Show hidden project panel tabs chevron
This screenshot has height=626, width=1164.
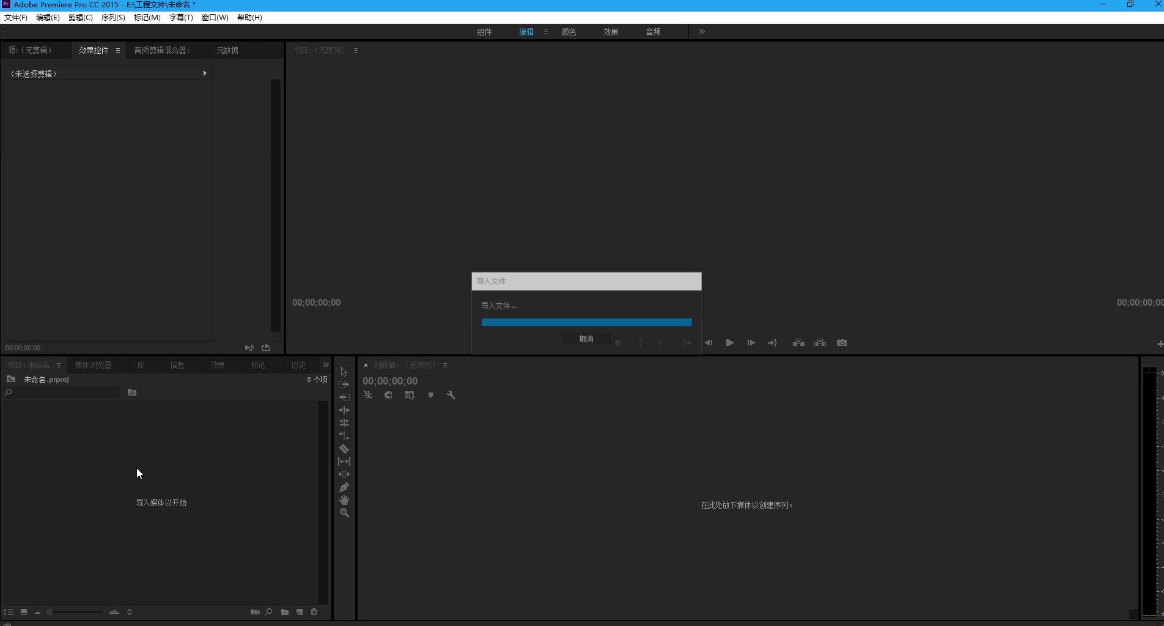(326, 365)
